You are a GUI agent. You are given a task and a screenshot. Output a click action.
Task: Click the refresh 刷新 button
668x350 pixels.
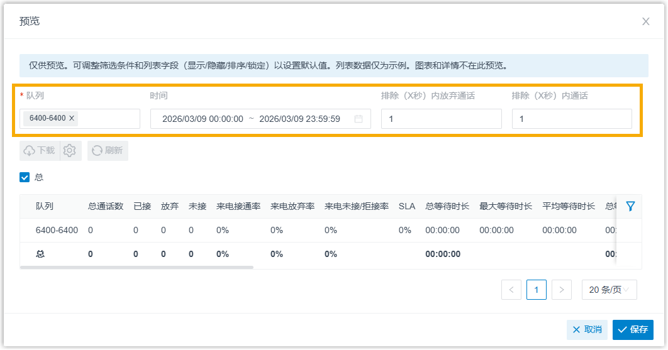(x=108, y=151)
